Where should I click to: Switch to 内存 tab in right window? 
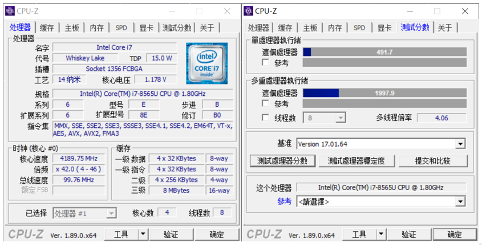coord(335,28)
